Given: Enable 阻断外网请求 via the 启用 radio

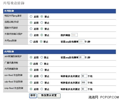Looking at the screenshot, I should [31, 29].
